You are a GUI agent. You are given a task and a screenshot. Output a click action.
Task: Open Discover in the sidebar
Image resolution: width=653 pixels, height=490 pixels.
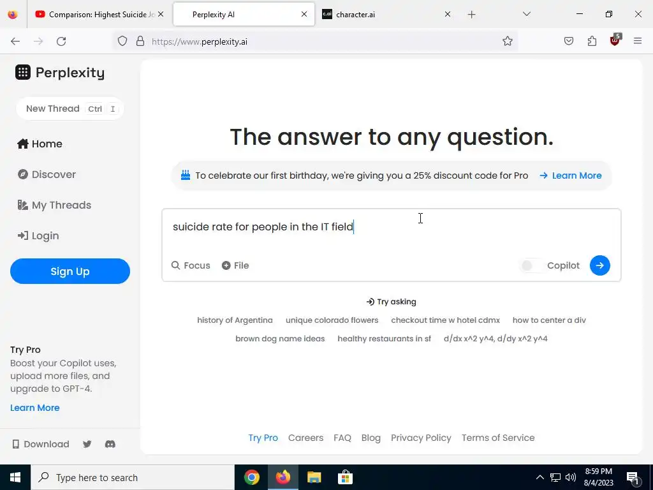[47, 174]
